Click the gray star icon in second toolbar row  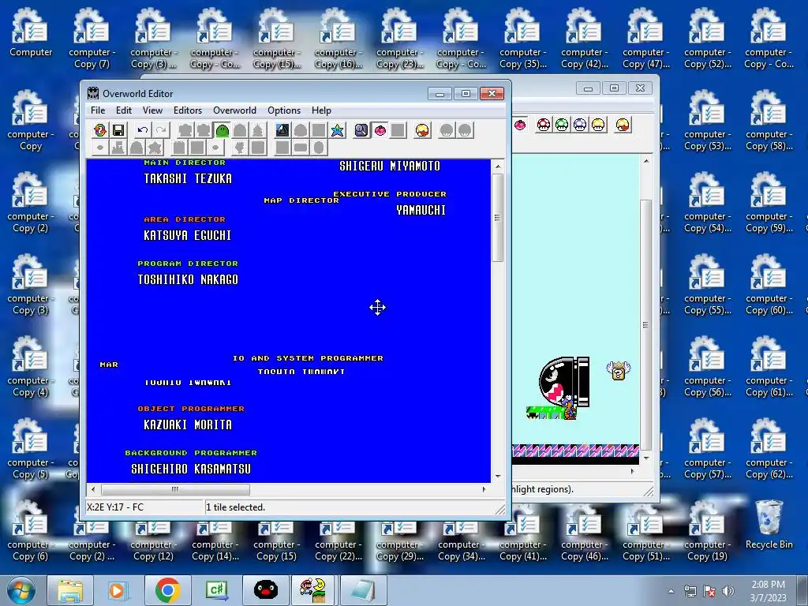(x=155, y=148)
